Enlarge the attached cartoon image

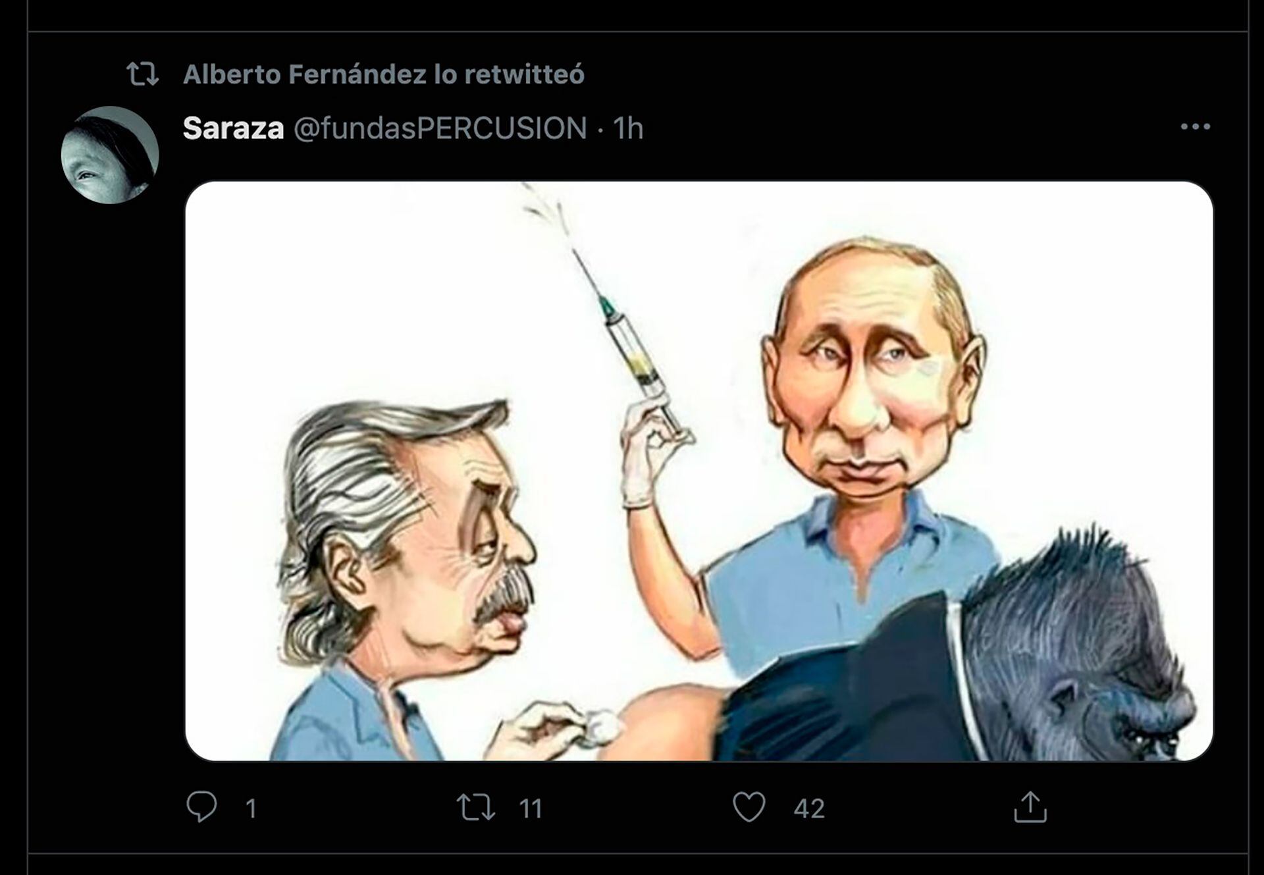point(699,471)
